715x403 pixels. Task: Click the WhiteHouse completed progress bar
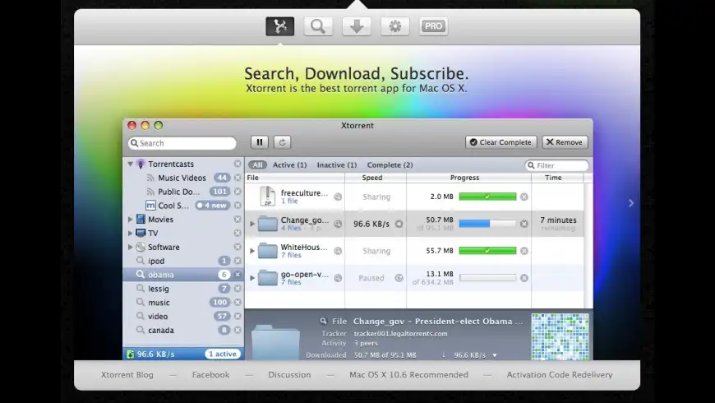point(487,251)
